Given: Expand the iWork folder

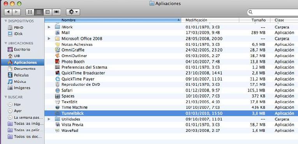Looking at the screenshot, I should point(49,27).
